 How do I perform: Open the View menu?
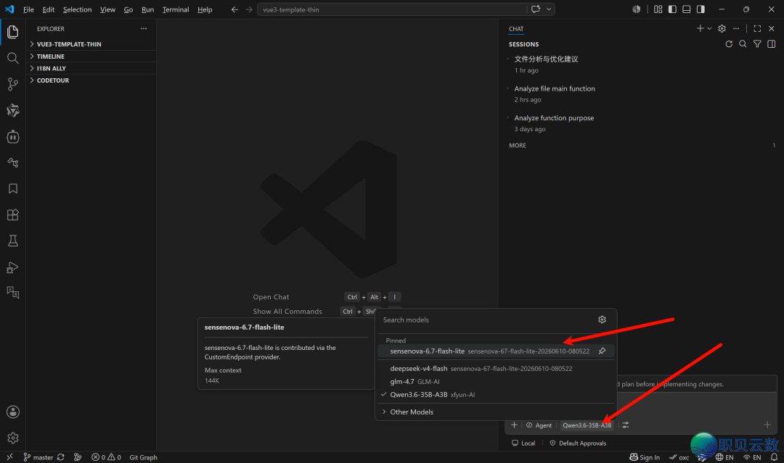pyautogui.click(x=107, y=9)
